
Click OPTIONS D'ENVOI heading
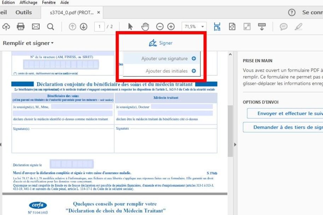tap(261, 102)
